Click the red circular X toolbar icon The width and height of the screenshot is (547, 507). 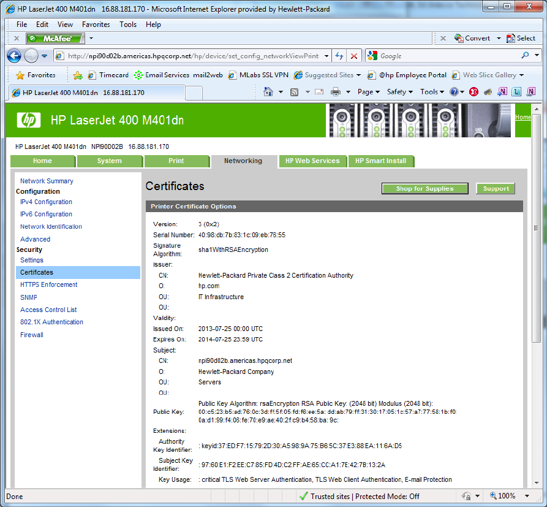pyautogui.click(x=473, y=92)
